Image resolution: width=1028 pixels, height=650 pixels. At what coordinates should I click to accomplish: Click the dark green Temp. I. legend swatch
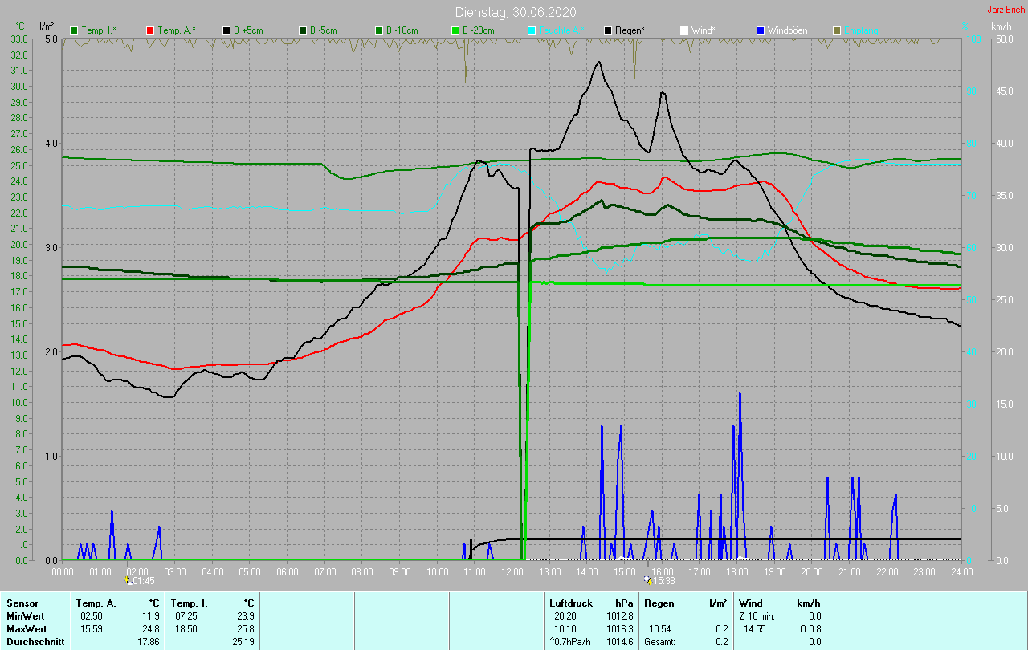pyautogui.click(x=75, y=30)
